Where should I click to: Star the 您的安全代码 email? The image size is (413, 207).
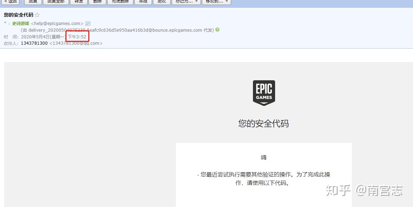click(x=37, y=15)
